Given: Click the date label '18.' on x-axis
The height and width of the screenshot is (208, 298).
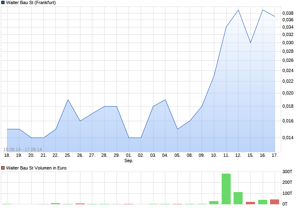Looking at the screenshot, I should click(x=7, y=155).
